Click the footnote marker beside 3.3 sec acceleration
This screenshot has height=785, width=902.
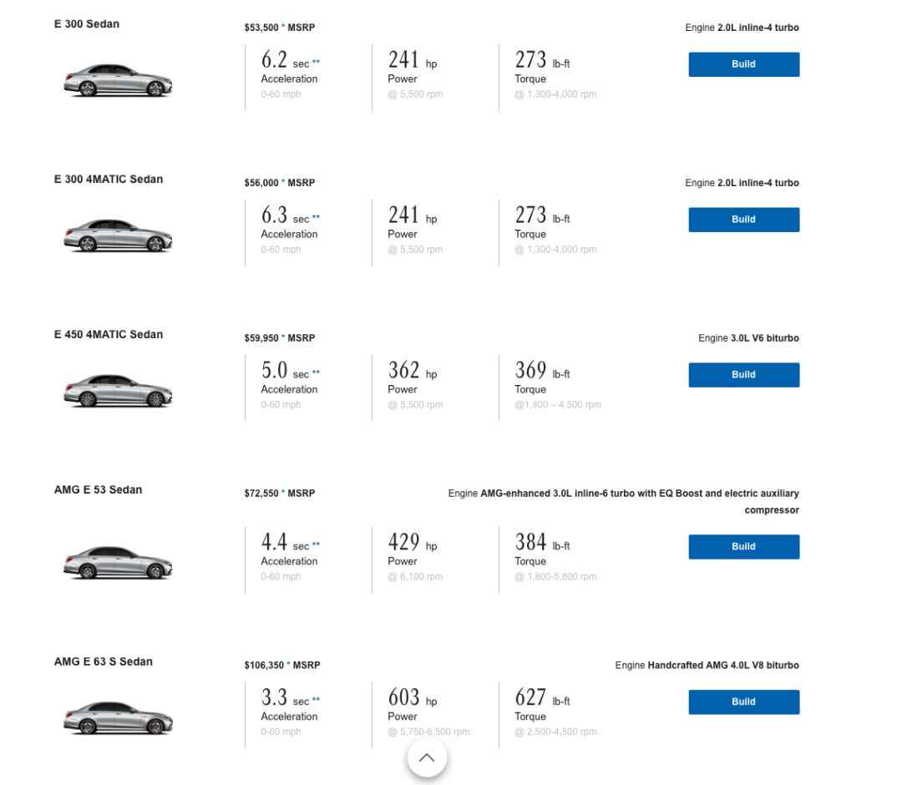click(x=316, y=699)
